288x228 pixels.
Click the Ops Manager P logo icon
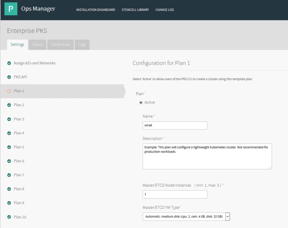tap(11, 9)
